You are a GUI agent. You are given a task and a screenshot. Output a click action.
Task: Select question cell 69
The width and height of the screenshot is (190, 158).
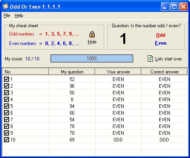[72, 140]
